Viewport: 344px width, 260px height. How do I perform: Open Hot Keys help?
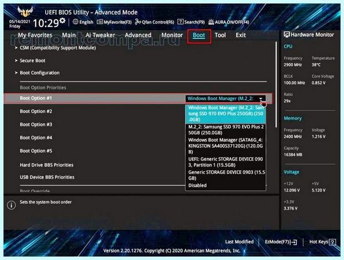pyautogui.click(x=322, y=242)
